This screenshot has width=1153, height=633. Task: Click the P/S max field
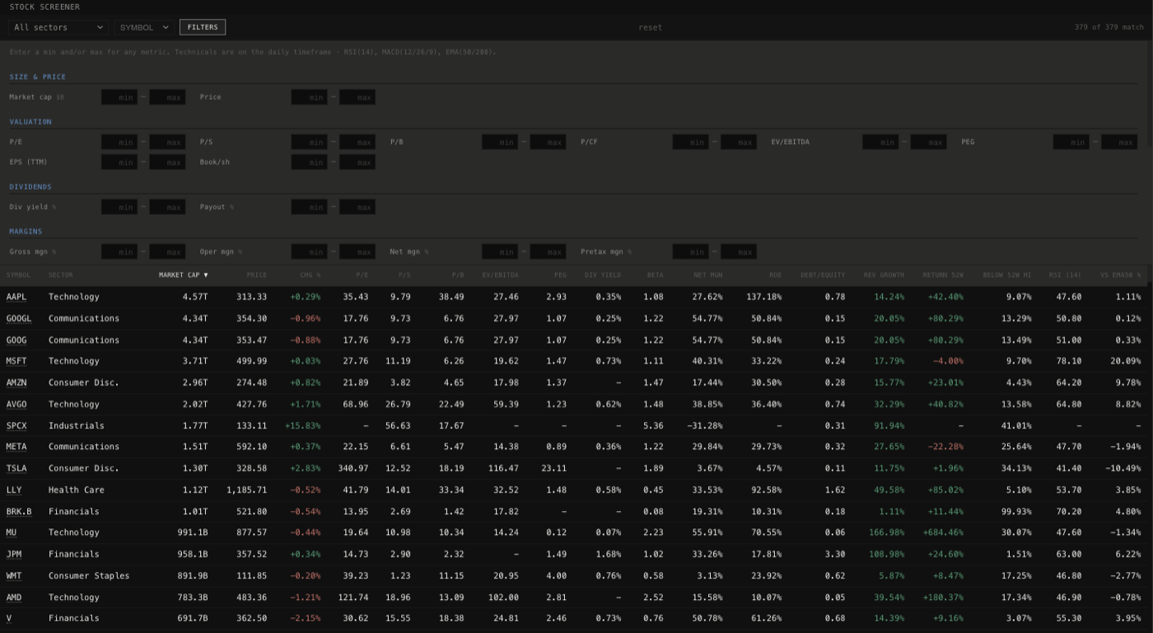coord(357,142)
